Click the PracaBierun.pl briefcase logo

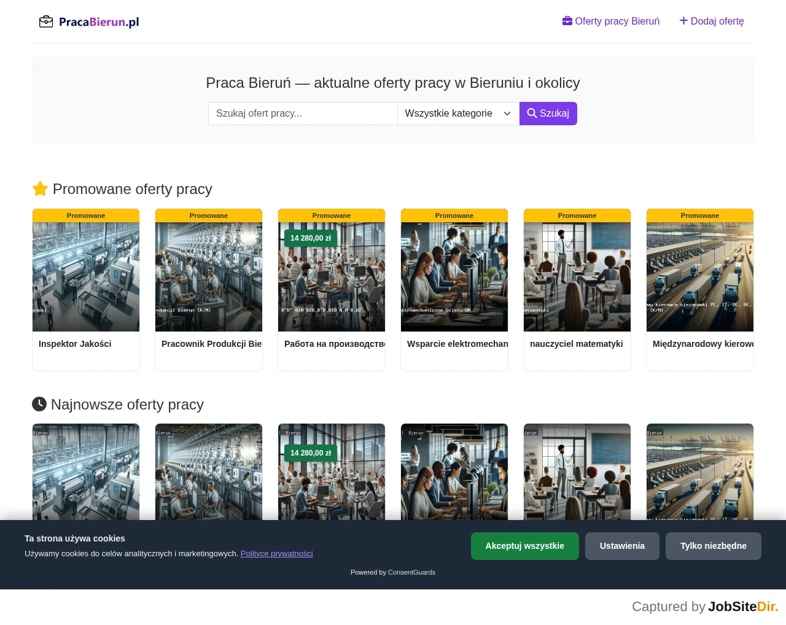[89, 21]
